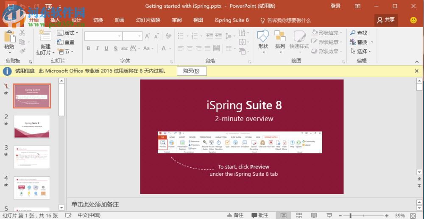The height and width of the screenshot is (219, 424).
Task: Click the Buy (购买) button
Action: click(192, 71)
